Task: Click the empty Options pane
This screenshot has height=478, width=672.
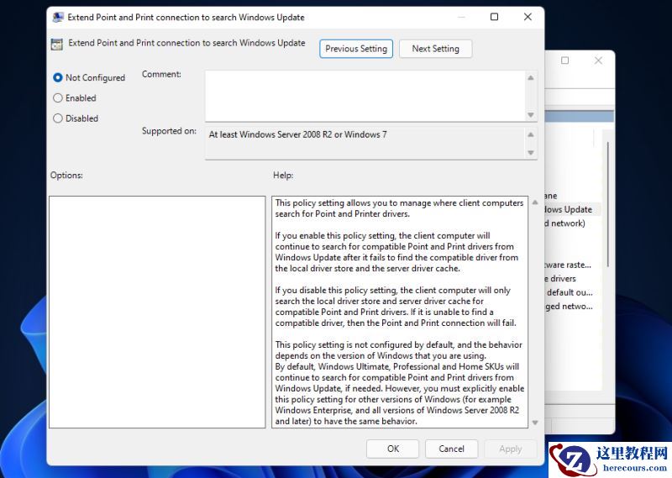Action: (x=157, y=313)
